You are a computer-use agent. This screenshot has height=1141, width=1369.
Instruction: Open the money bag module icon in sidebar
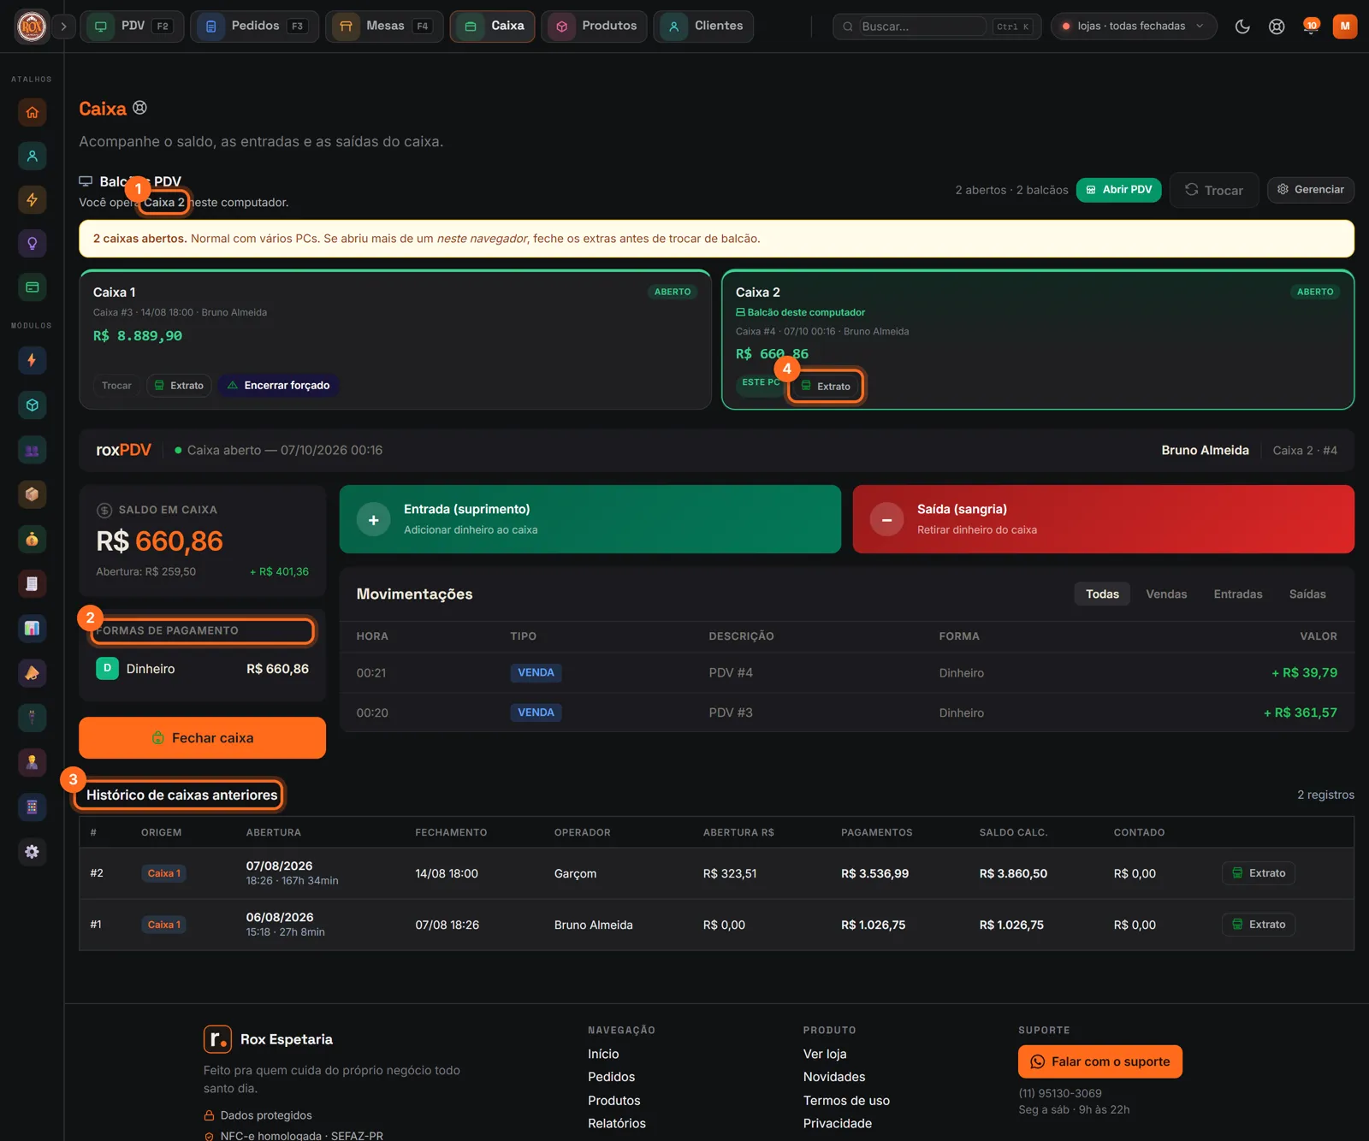[32, 539]
